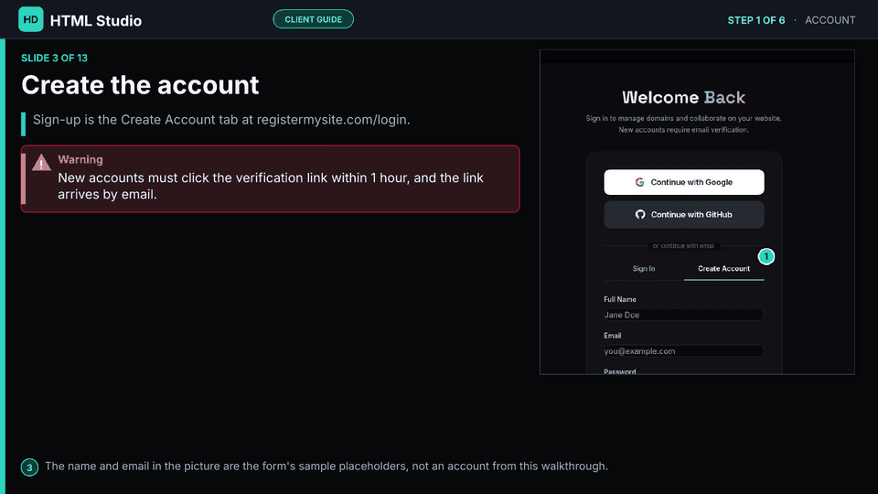Focus the Email input field

pos(684,351)
